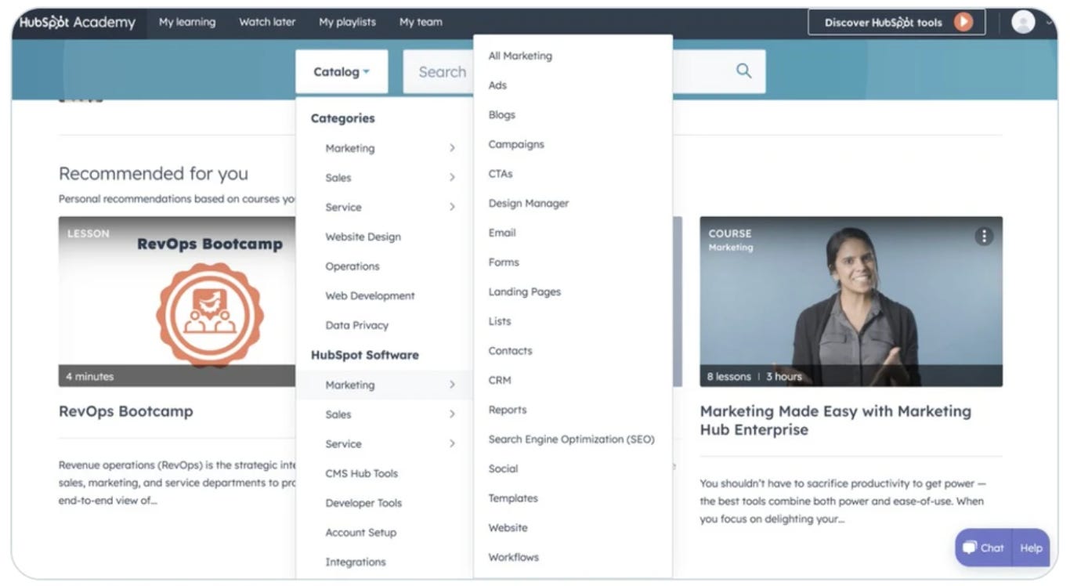Screen dimensions: 1070x586
Task: Open the Catalog dropdown
Action: 342,71
